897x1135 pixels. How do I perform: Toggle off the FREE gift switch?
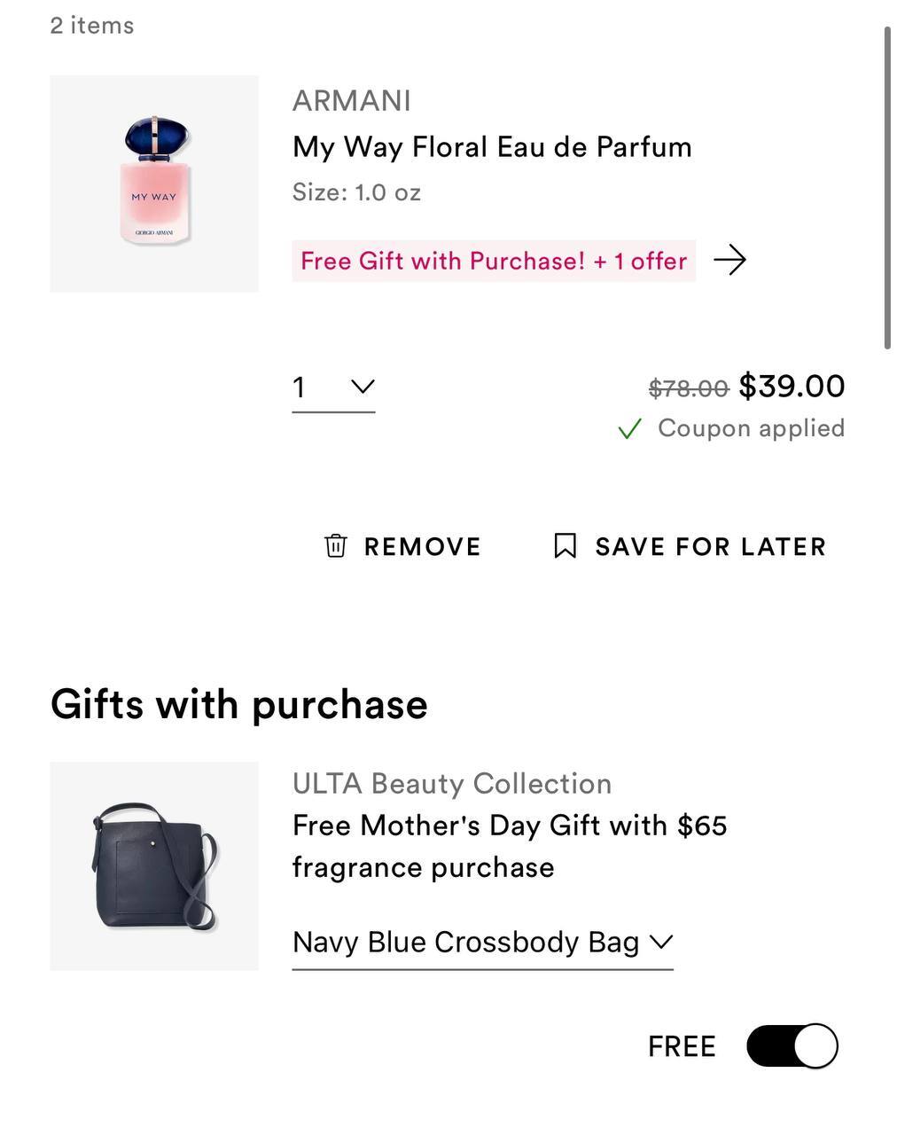(x=792, y=1045)
